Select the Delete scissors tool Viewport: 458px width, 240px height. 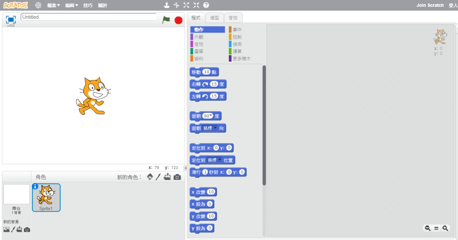coord(176,5)
